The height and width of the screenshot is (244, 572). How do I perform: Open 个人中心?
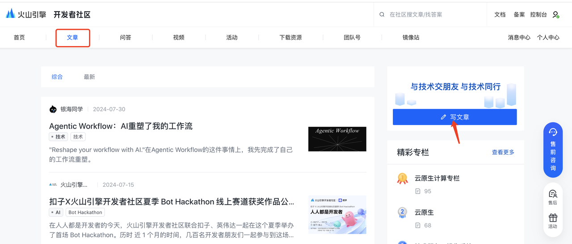pyautogui.click(x=548, y=38)
